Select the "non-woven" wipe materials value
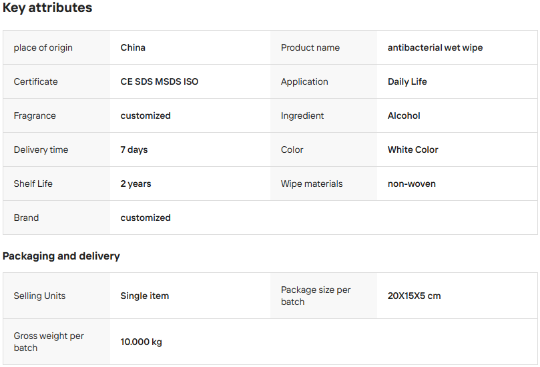This screenshot has height=367, width=540. click(x=411, y=183)
